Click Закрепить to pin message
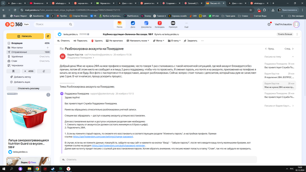This screenshot has height=172, width=306. click(191, 41)
